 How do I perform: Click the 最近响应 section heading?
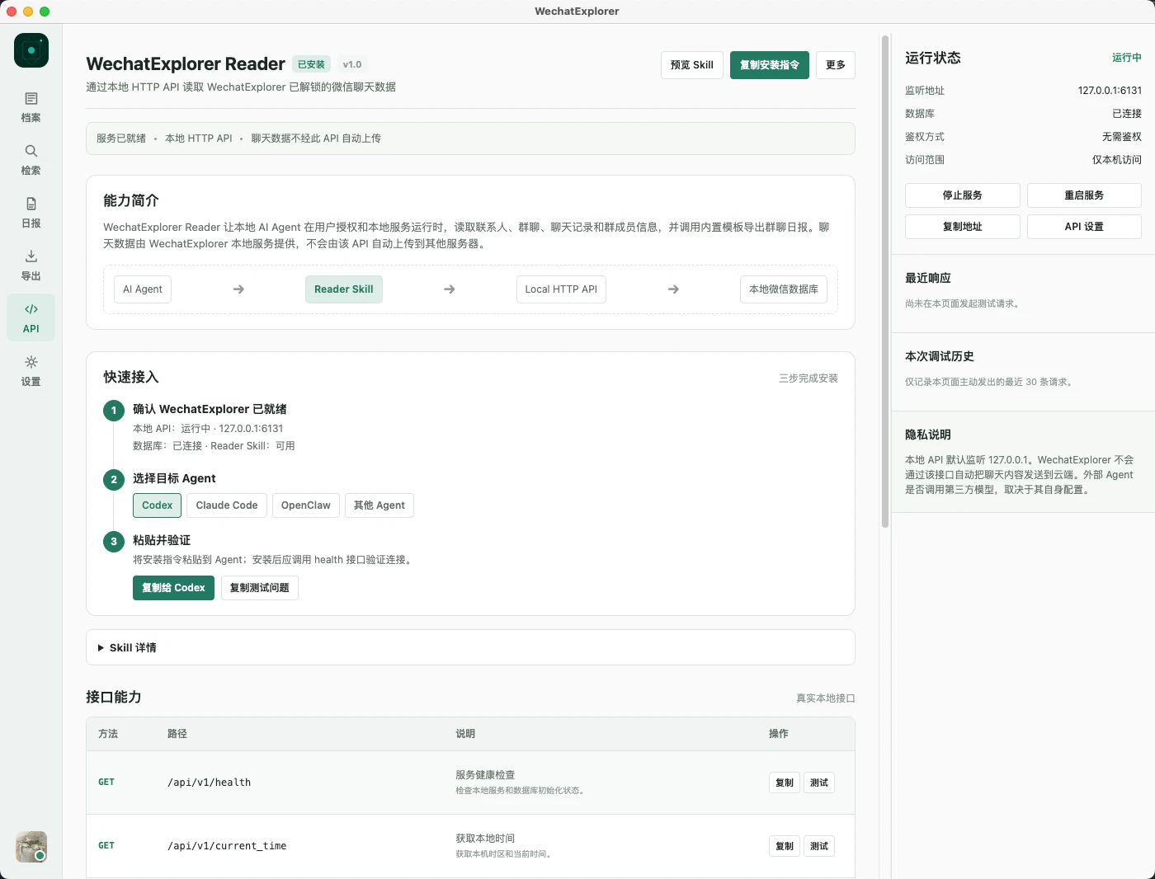[928, 279]
